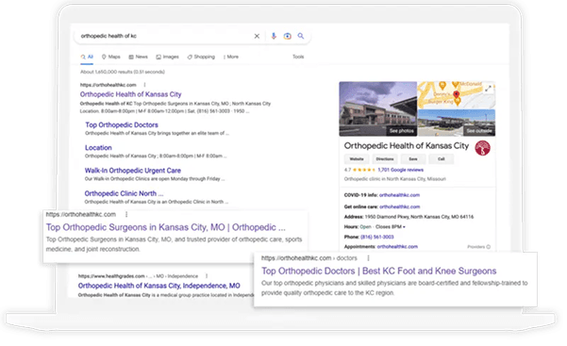
Task: Open options menu beside orthohealthkc.com › doctors URL
Action: 368,258
